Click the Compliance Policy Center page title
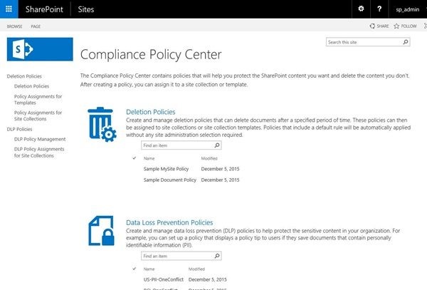Screen dimensions: 427x290 tap(151, 55)
